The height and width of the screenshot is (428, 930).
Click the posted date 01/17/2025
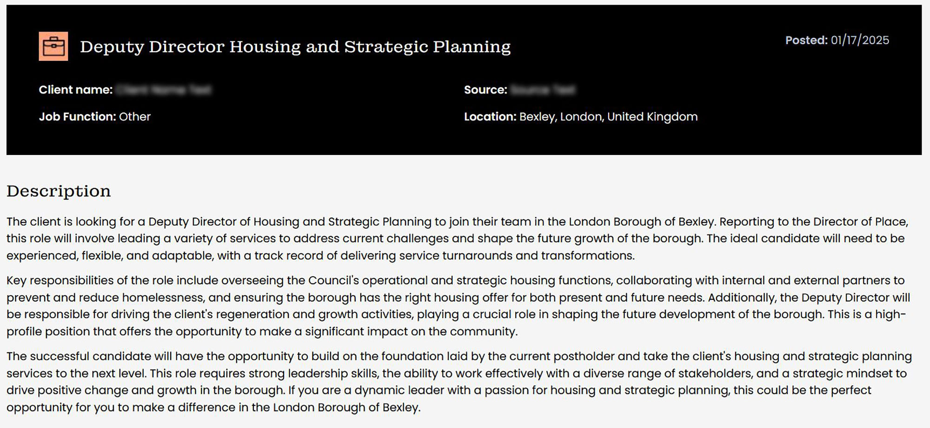[860, 40]
